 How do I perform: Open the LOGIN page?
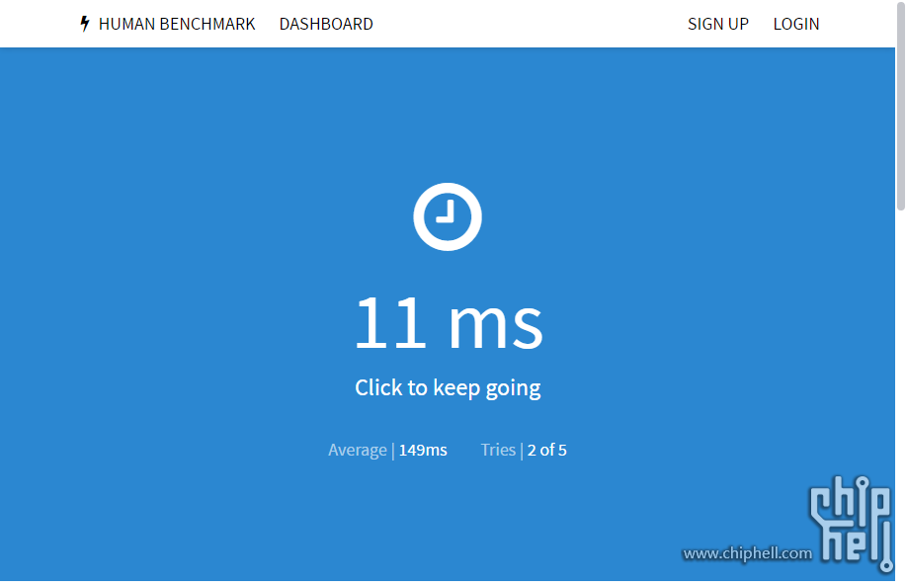796,24
